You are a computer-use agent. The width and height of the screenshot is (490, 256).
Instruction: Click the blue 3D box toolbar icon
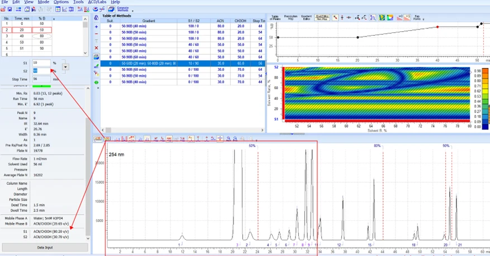click(x=111, y=9)
